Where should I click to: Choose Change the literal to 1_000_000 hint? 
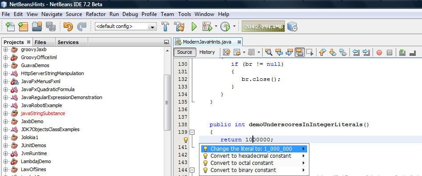point(254,148)
